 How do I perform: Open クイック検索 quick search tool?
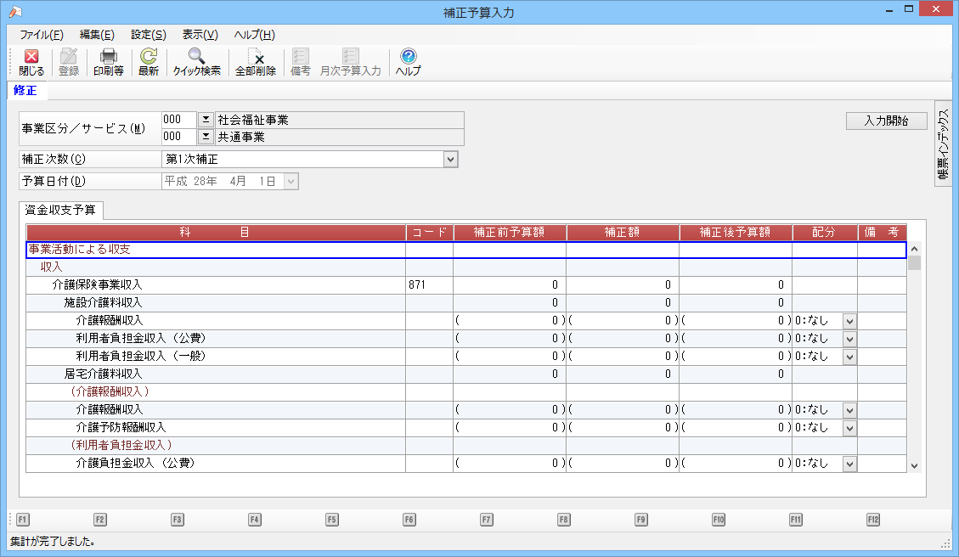tap(197, 62)
